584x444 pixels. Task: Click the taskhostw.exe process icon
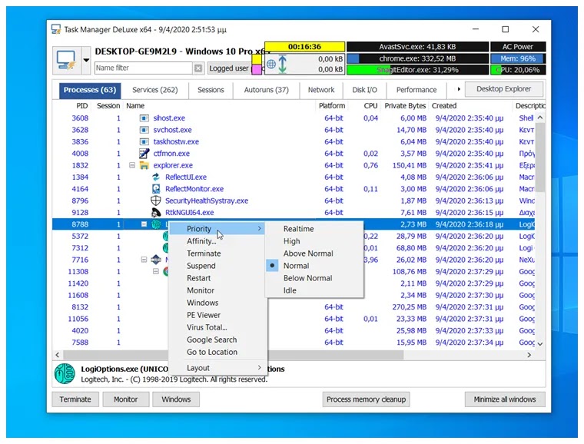(x=144, y=142)
